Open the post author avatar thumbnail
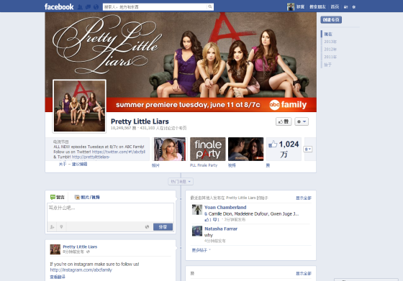Image resolution: width=403 pixels, height=281 pixels. pos(55,249)
